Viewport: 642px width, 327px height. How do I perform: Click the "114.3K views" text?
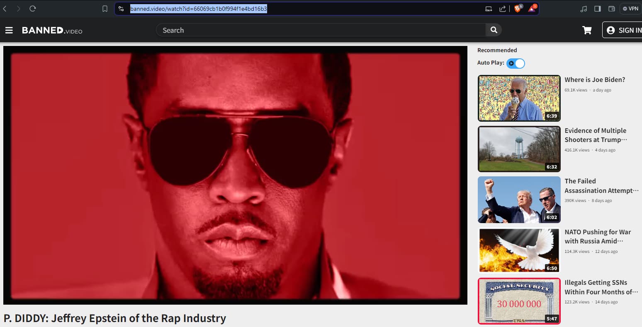577,251
